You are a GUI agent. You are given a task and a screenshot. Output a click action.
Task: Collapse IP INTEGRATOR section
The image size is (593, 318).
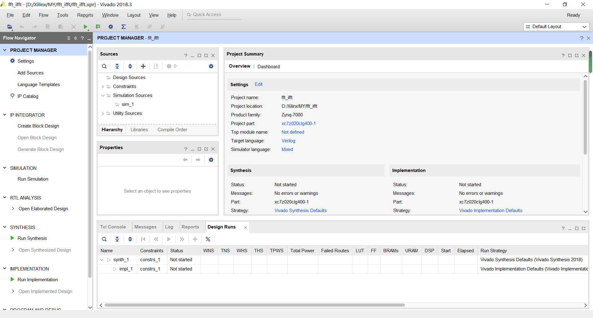5,115
